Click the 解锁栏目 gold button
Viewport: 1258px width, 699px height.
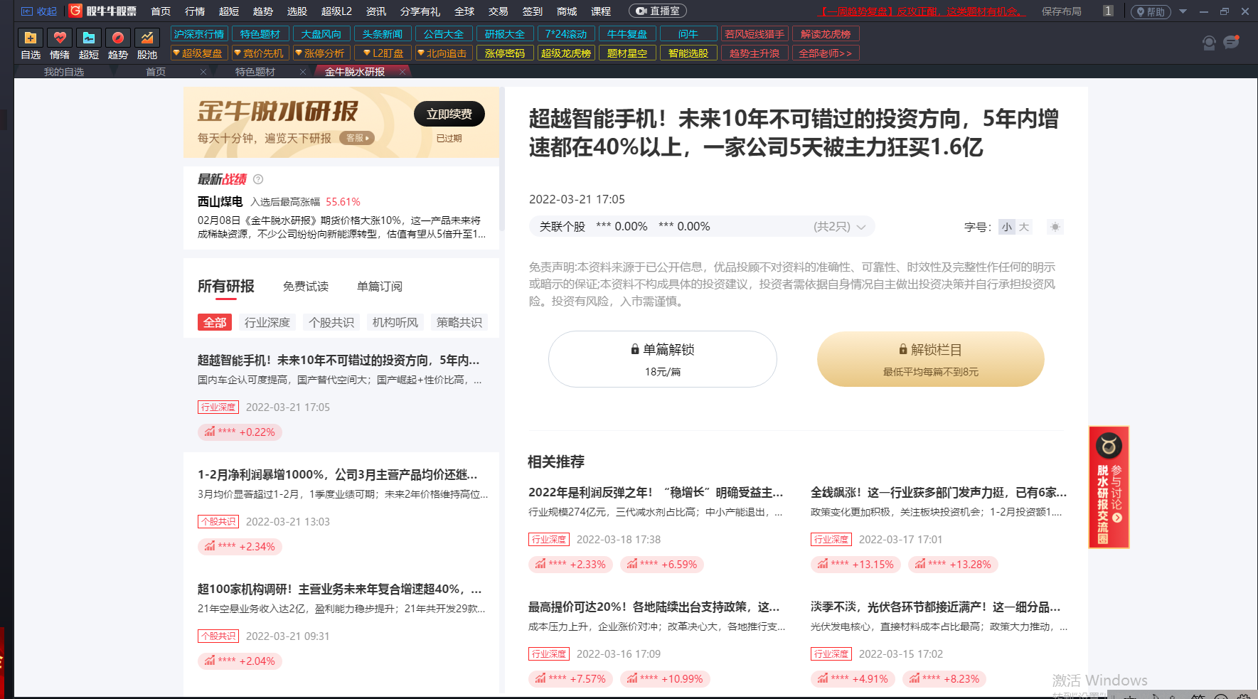[x=931, y=359]
